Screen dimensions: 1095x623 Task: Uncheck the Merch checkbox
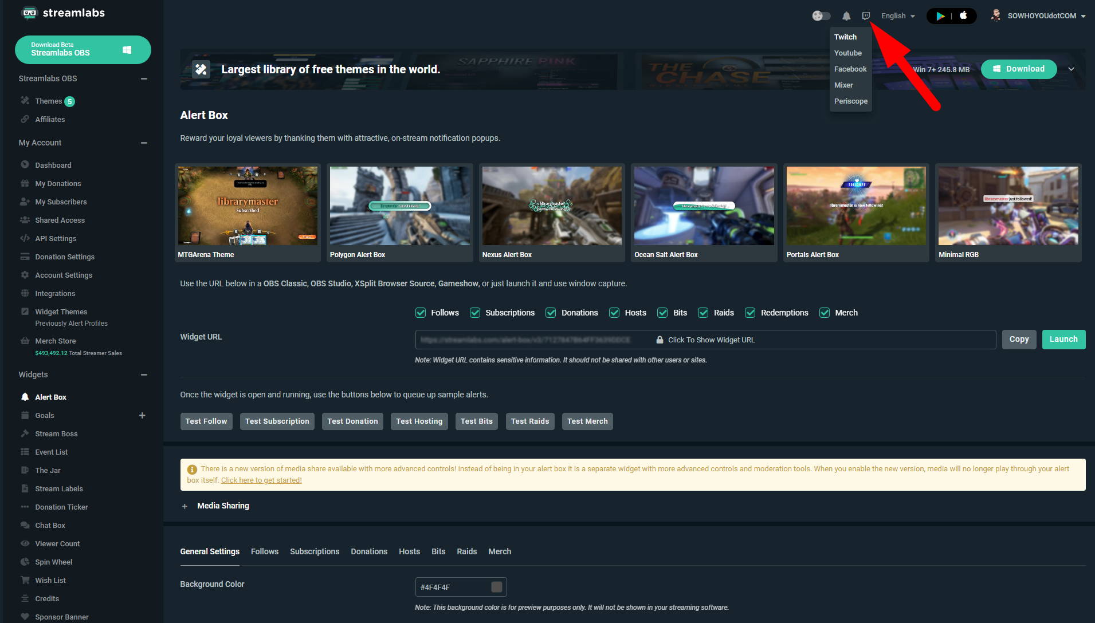(x=825, y=313)
